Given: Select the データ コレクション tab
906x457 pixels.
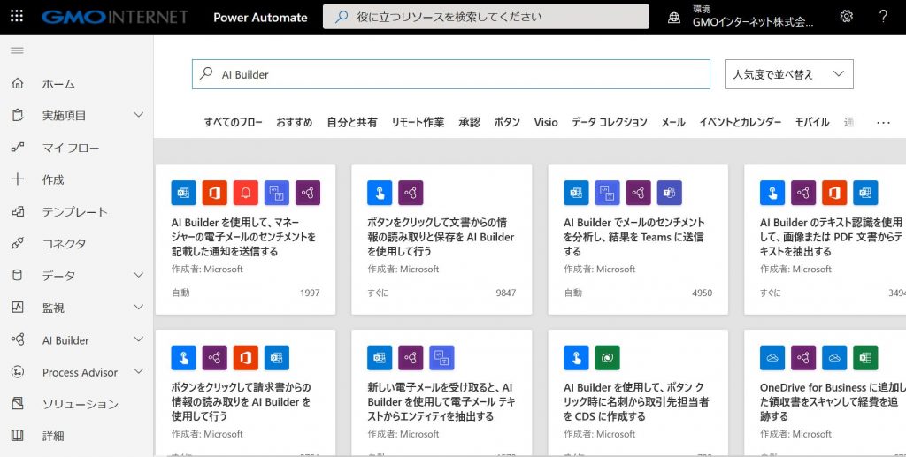Looking at the screenshot, I should (x=609, y=122).
